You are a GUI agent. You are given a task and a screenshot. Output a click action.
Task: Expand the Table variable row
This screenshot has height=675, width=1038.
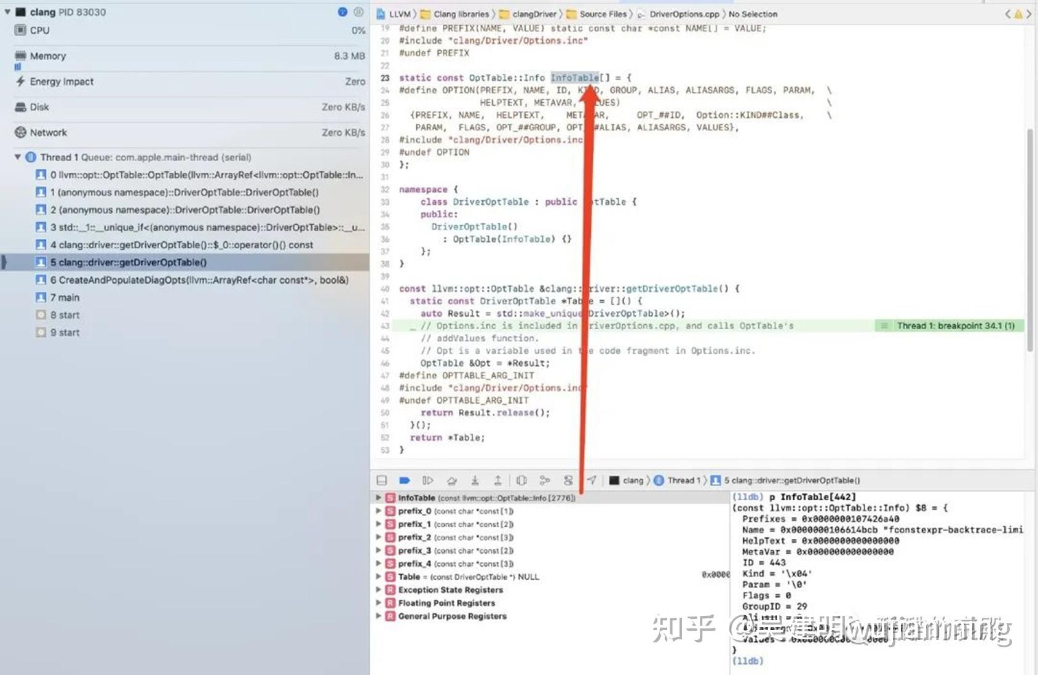pyautogui.click(x=378, y=577)
